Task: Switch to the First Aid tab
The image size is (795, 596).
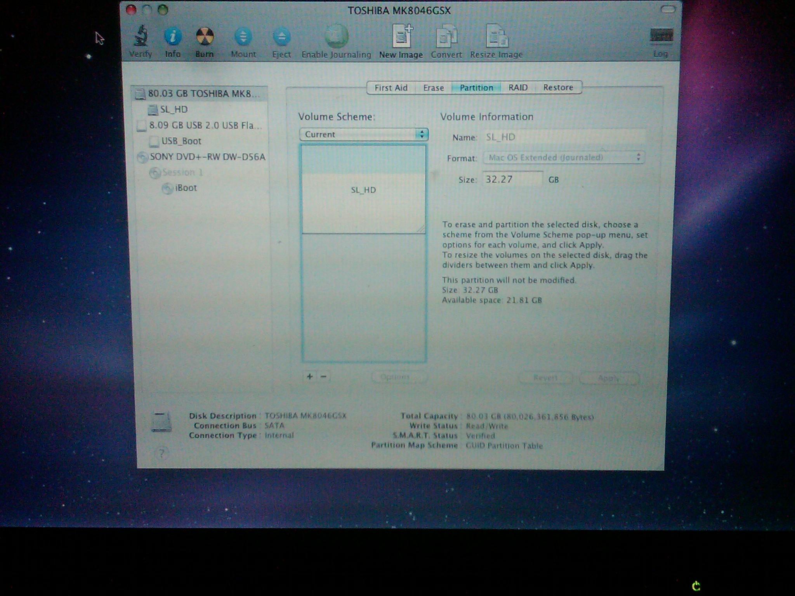Action: click(391, 88)
